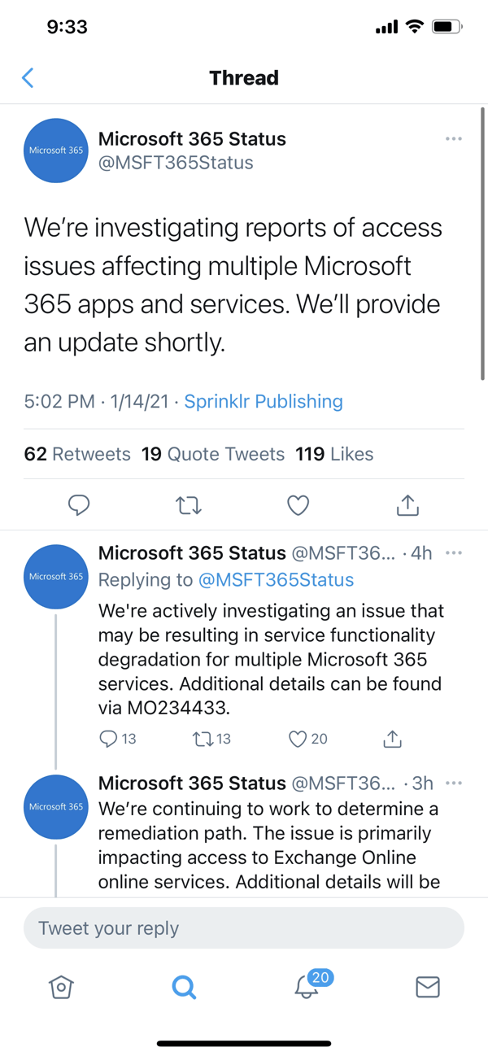488x1056 pixels.
Task: Open the Microsoft 365 Status profile avatar
Action: 55,151
